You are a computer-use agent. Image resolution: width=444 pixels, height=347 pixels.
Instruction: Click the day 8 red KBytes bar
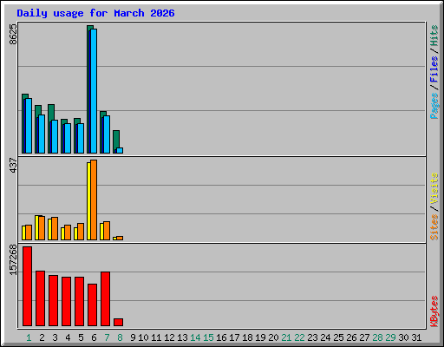click(118, 322)
